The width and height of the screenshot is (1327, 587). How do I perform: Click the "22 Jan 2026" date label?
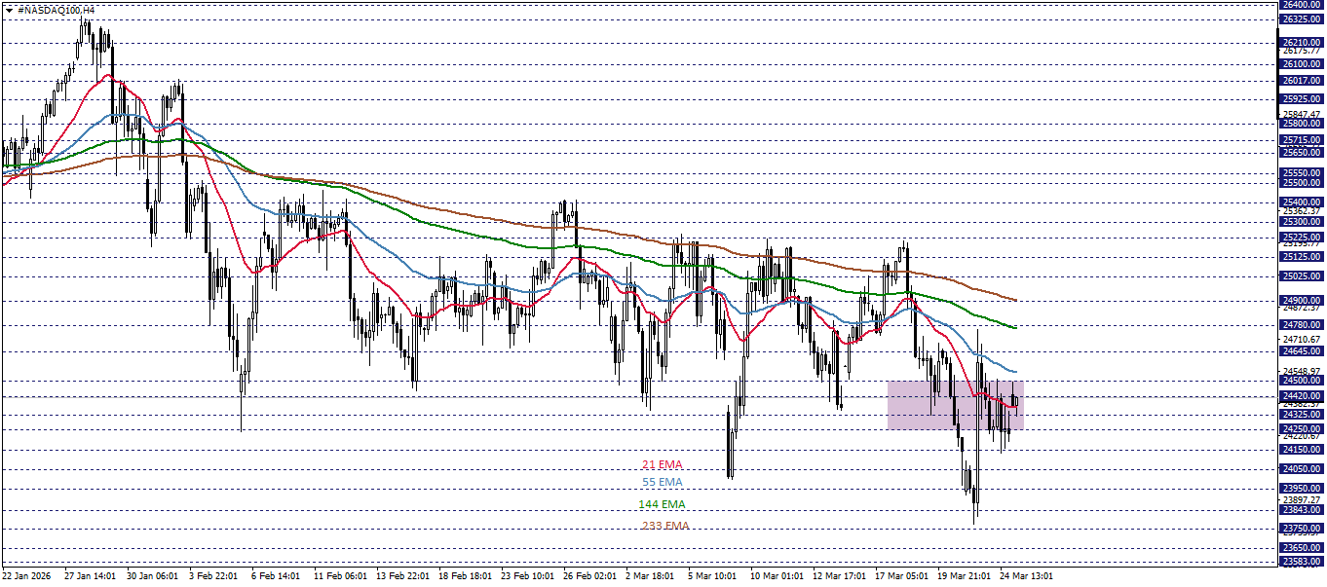[26, 575]
